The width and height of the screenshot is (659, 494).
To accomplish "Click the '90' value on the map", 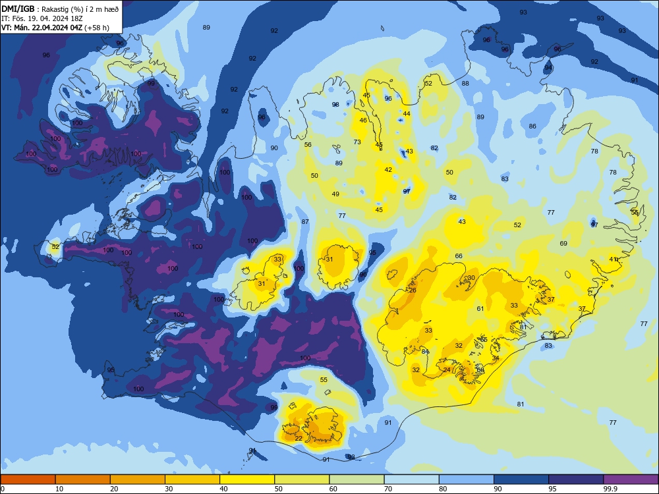I will [274, 148].
